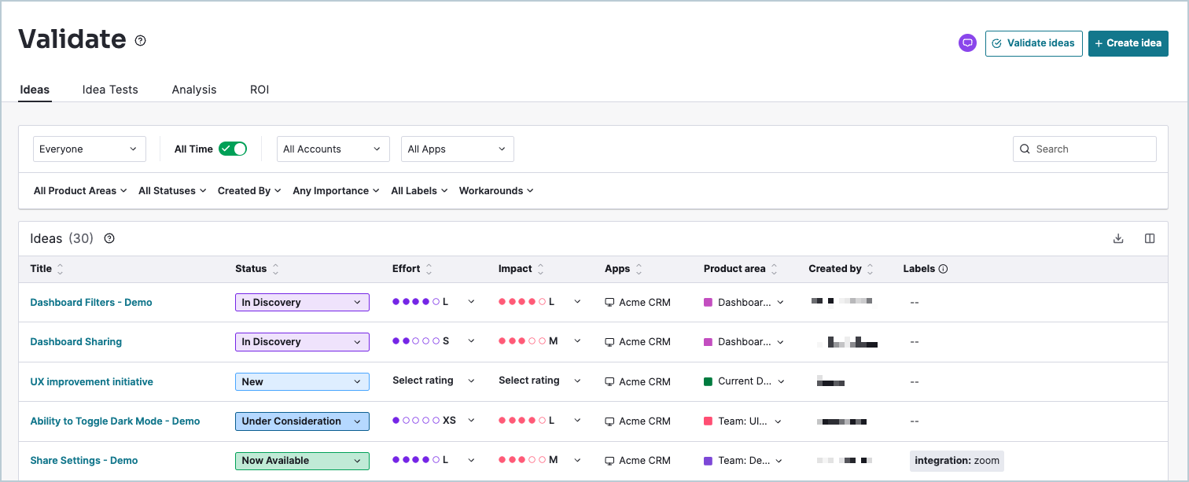Select impact rating for UX improvement initiative
Screen dimensions: 1189x482
click(540, 381)
